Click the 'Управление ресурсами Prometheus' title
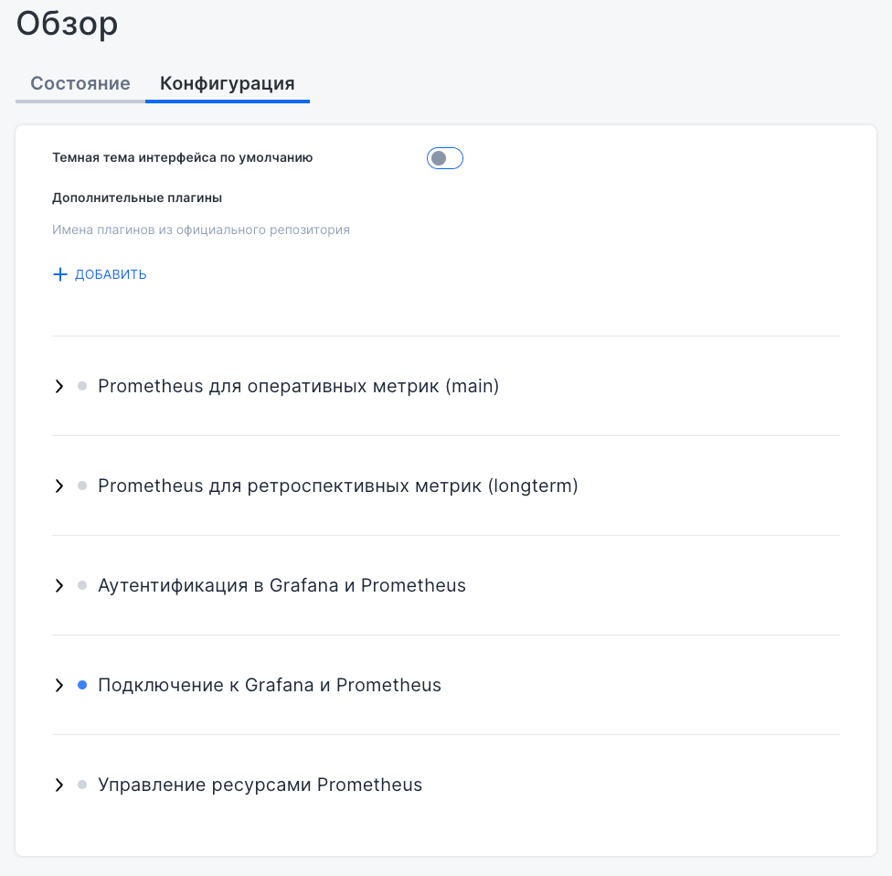Screen dimensions: 892x876 260,785
